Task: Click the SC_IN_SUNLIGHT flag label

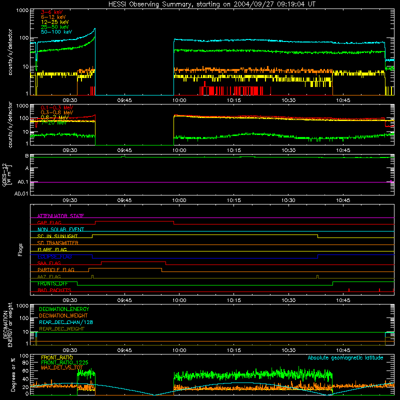Action: [x=57, y=236]
